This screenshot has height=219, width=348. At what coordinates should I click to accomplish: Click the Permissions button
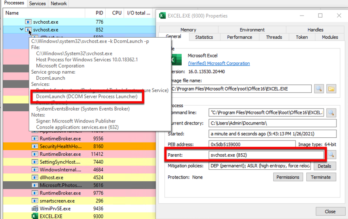[x=288, y=177]
